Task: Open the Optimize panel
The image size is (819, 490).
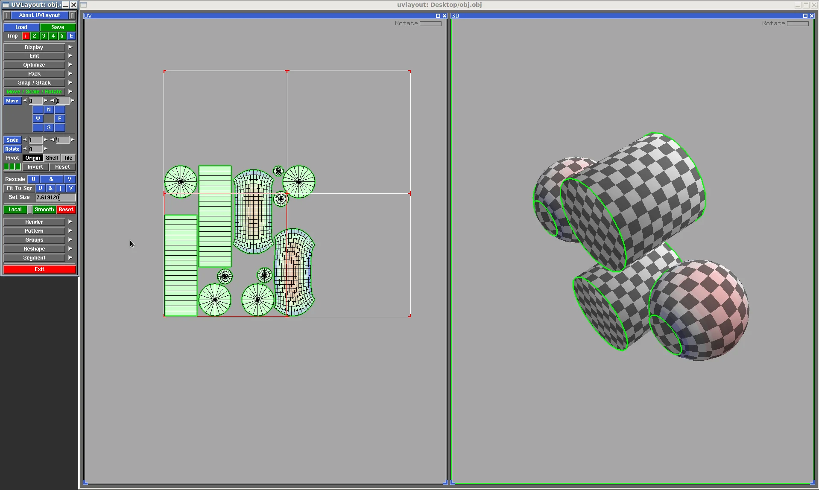Action: pos(34,65)
